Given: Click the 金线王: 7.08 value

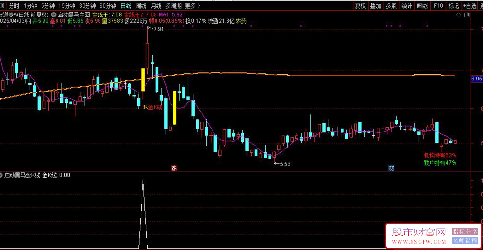Looking at the screenshot, I should (107, 14).
